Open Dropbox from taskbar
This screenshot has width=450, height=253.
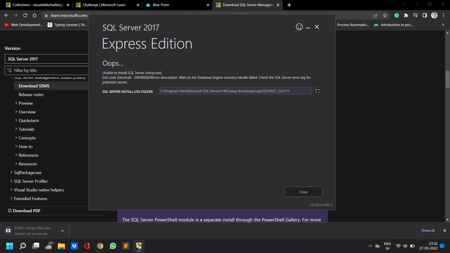tap(74, 246)
